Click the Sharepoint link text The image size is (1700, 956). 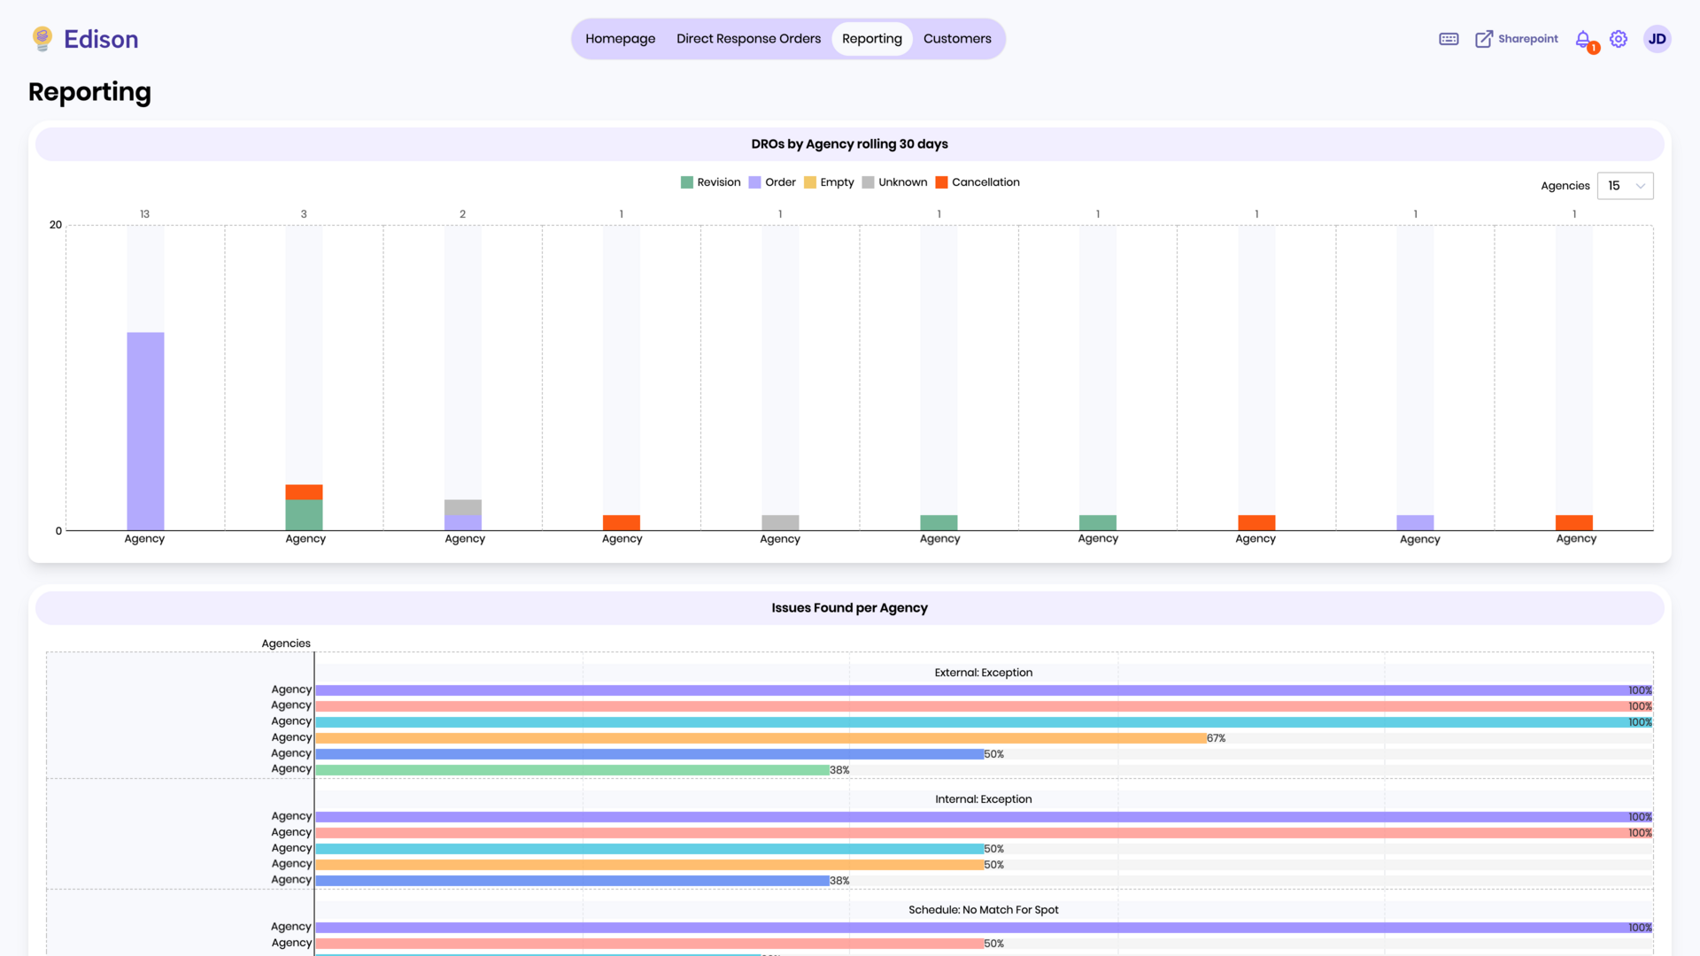coord(1527,39)
